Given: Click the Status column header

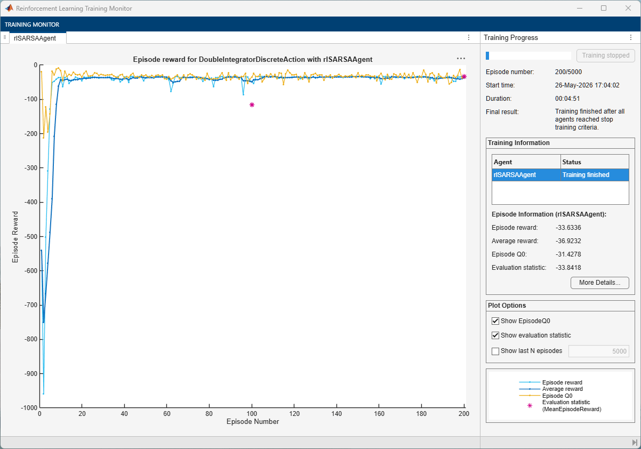Looking at the screenshot, I should pyautogui.click(x=595, y=162).
